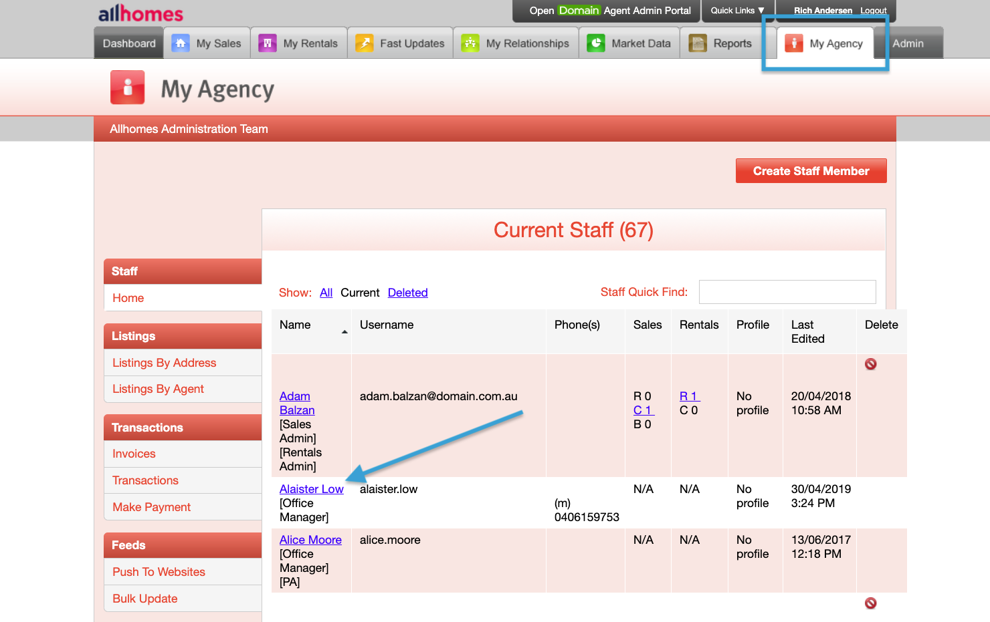Click the Reports clipboard icon
Screen dimensions: 990x622
[x=698, y=42]
